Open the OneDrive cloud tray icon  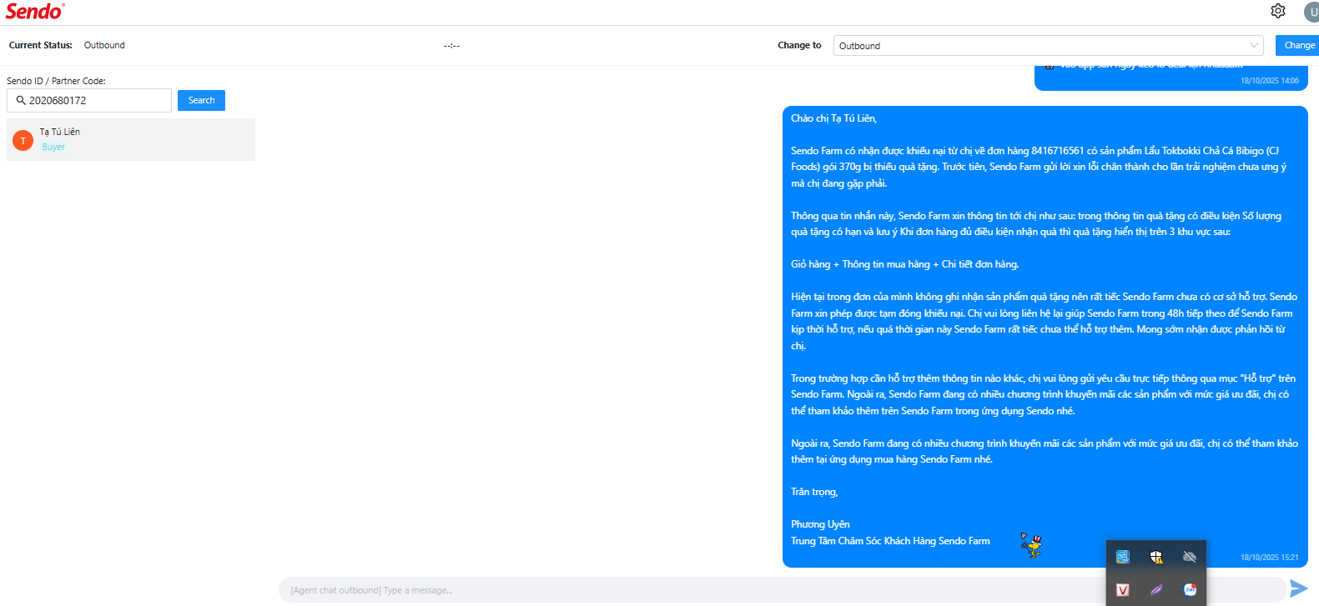pyautogui.click(x=1190, y=557)
